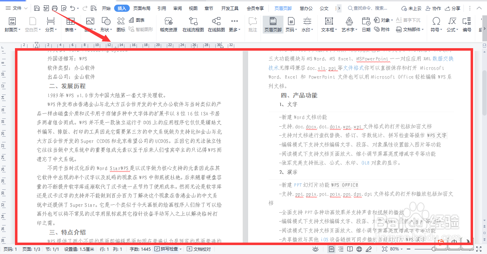Switch to Review (审阅) tab
This screenshot has height=254, width=487.
click(x=177, y=8)
